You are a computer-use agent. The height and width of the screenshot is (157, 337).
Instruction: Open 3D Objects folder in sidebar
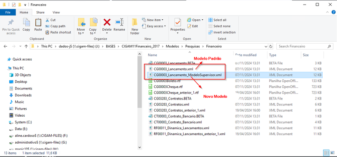tap(20, 75)
